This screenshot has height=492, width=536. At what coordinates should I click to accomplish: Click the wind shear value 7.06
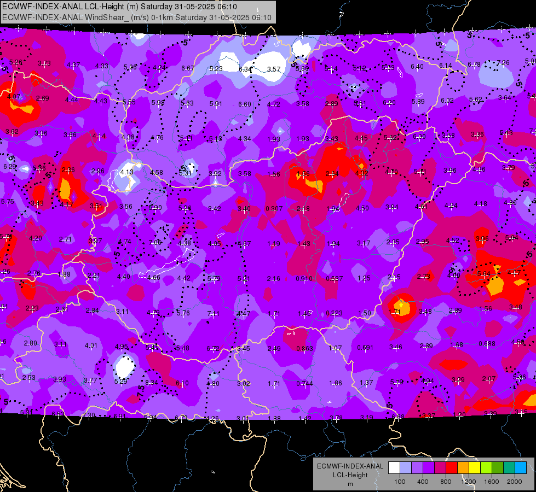tap(155, 242)
